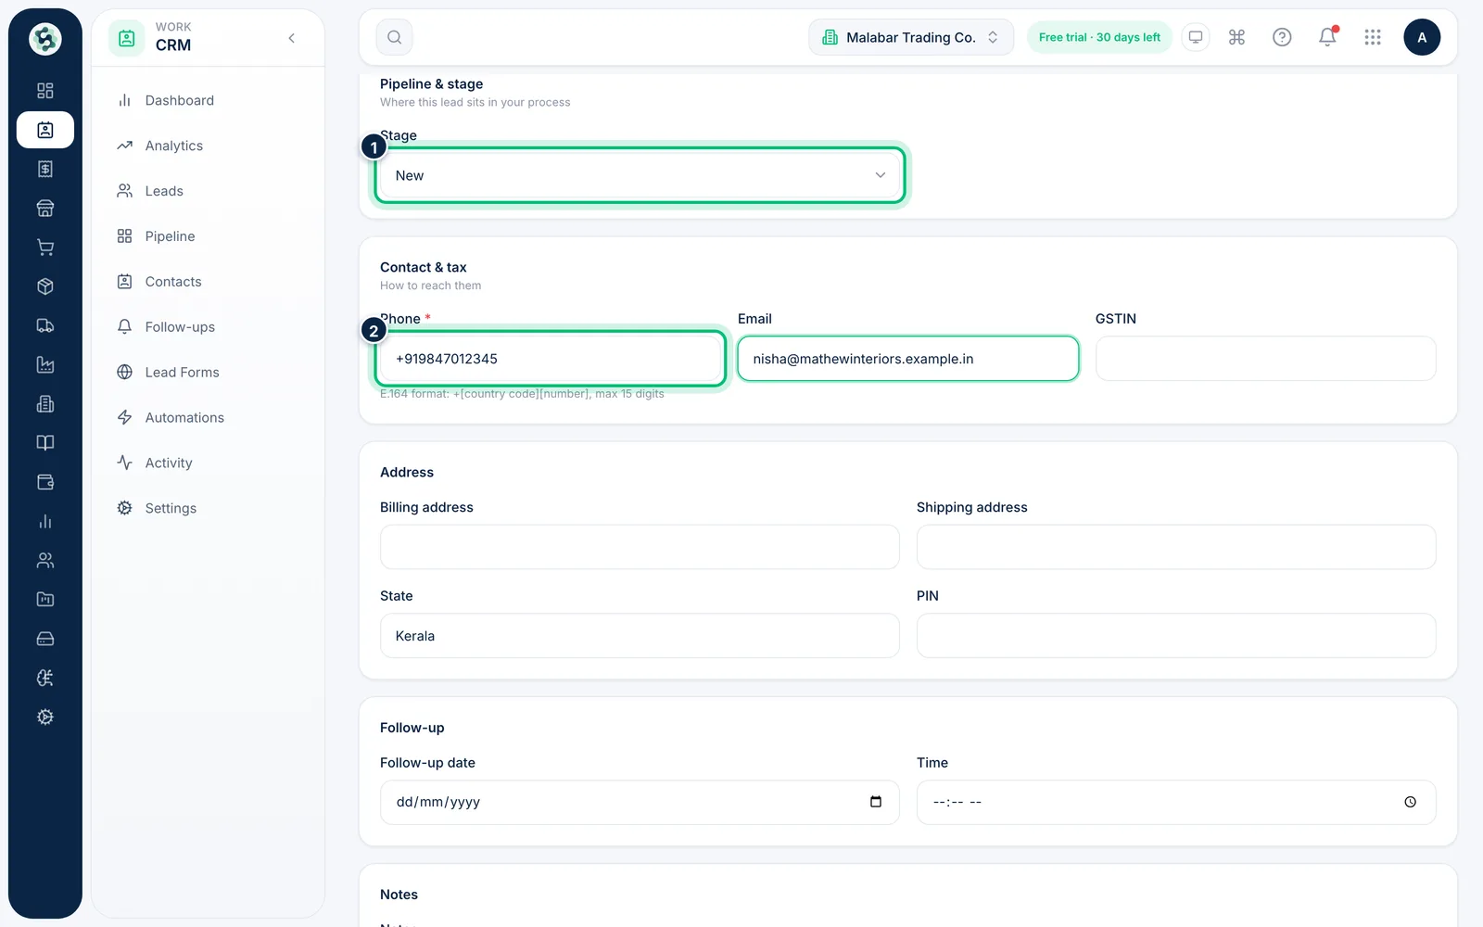Open the package box icon in rail

45,286
